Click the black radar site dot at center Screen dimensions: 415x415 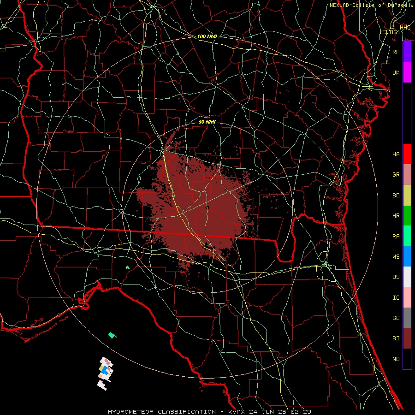click(207, 208)
